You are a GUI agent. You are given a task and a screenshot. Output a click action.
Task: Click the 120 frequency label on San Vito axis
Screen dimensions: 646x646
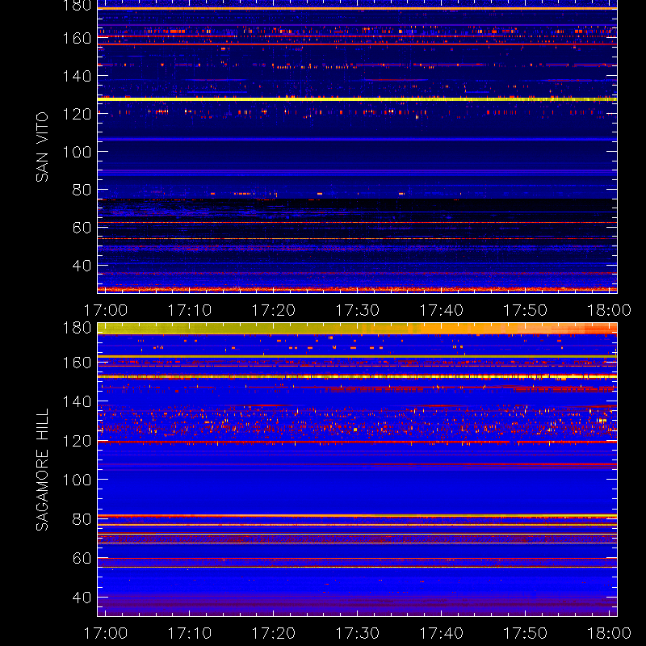pyautogui.click(x=77, y=114)
